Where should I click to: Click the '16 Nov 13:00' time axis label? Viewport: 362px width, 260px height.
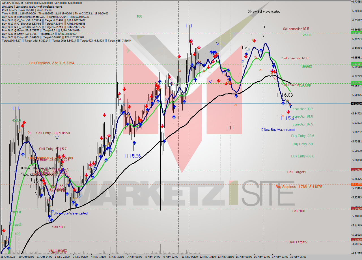[x=262, y=257]
